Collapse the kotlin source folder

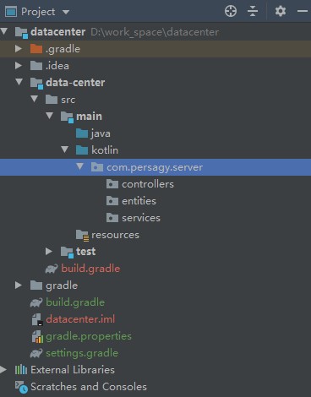65,150
